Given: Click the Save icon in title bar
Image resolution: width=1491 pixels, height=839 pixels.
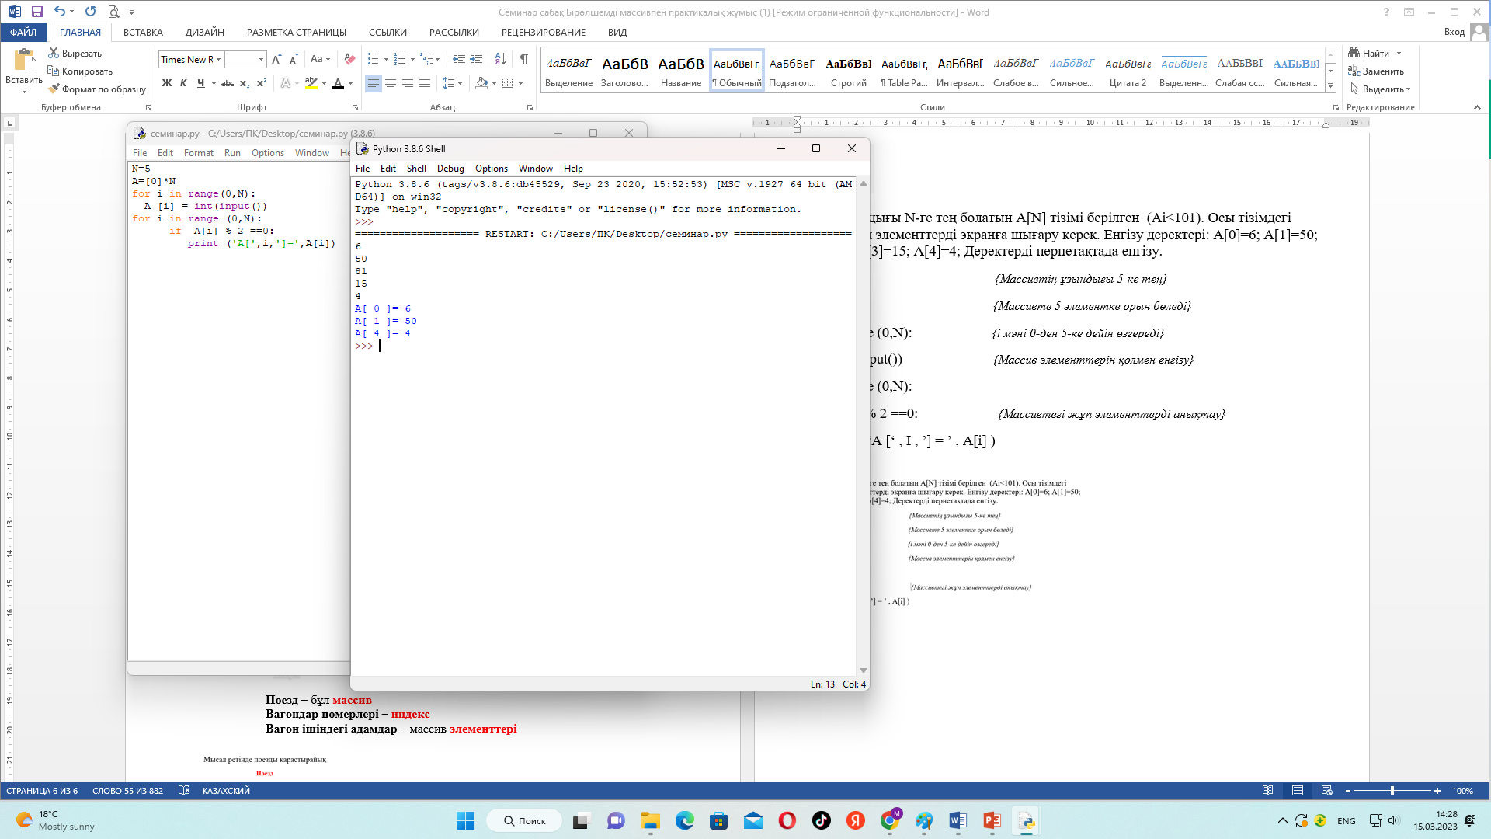Looking at the screenshot, I should click(36, 12).
